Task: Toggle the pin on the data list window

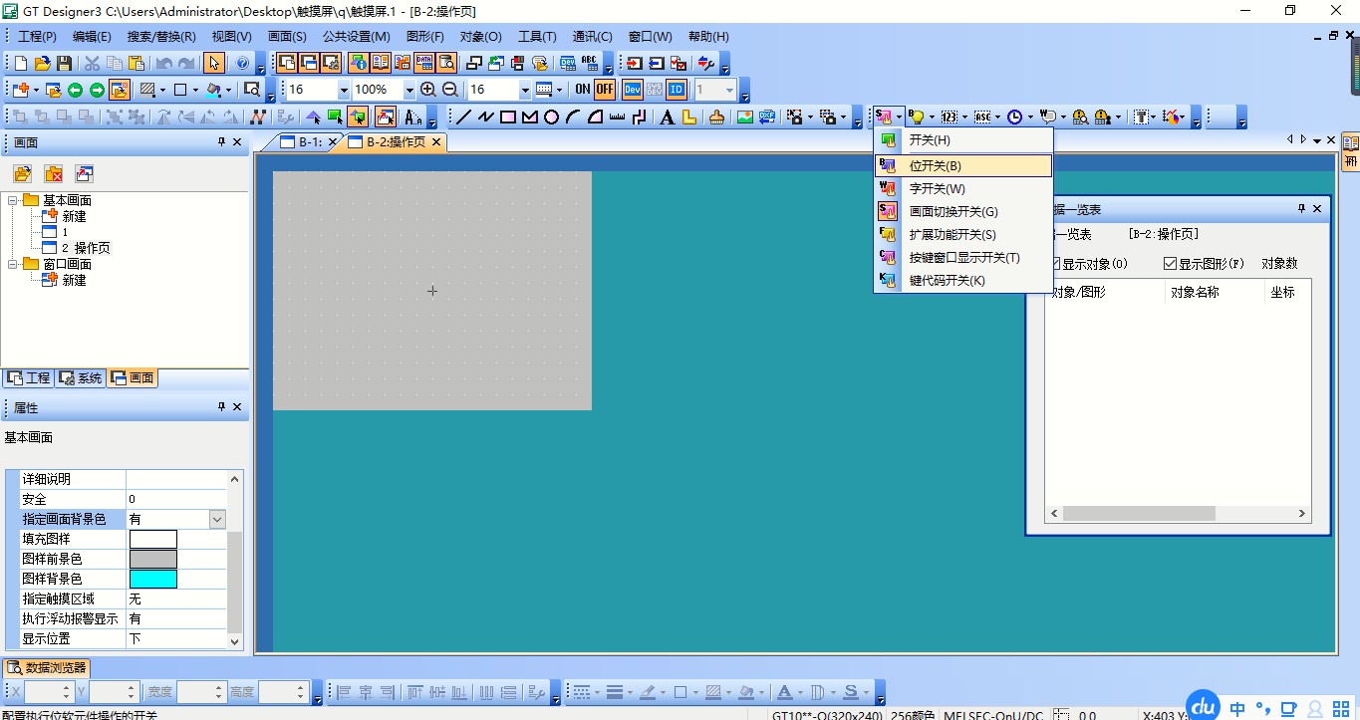Action: [1301, 209]
